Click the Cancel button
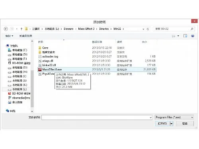This screenshot has width=199, height=149. pyautogui.click(x=185, y=124)
